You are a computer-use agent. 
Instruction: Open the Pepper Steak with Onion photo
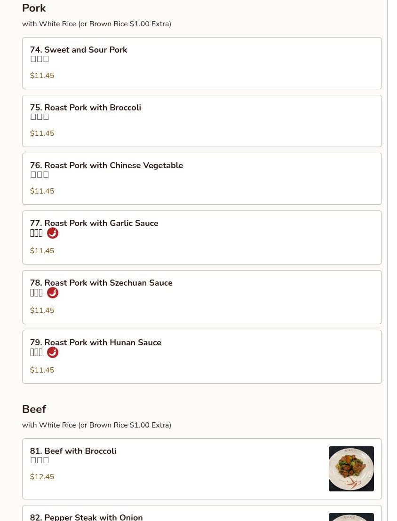tap(351, 517)
